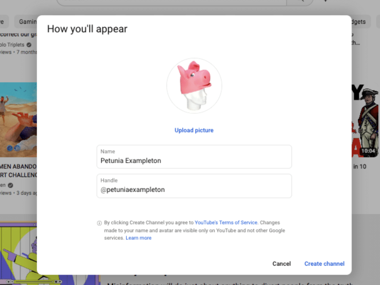Image resolution: width=380 pixels, height=285 pixels.
Task: Click the pig hat profile avatar
Action: [x=194, y=85]
